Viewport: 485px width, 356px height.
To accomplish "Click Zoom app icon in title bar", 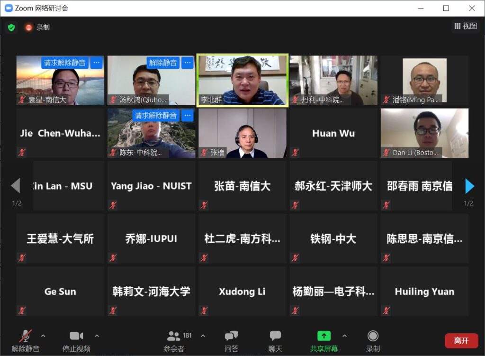I will coord(9,8).
